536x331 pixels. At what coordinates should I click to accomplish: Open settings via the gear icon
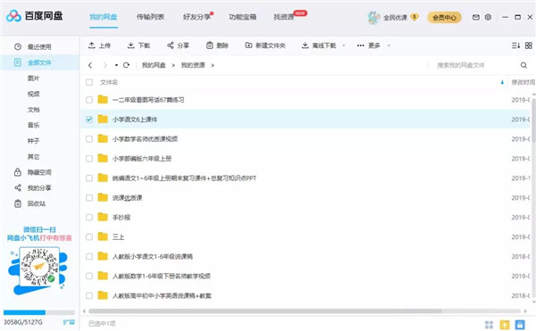tap(488, 17)
